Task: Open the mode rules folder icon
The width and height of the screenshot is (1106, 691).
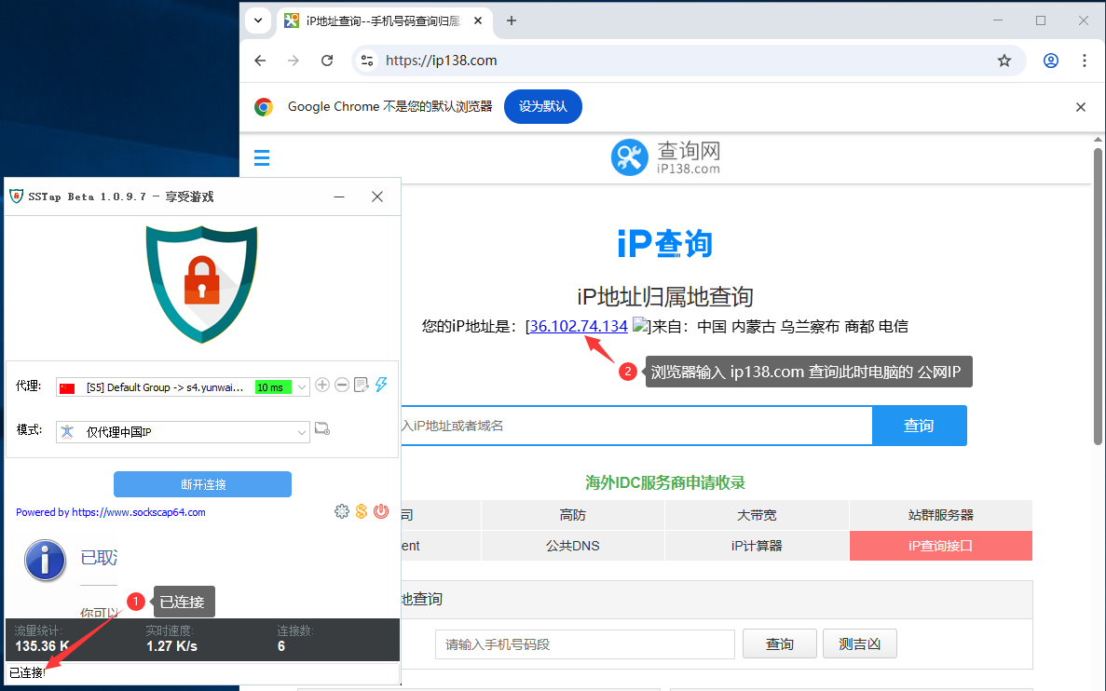Action: pos(322,429)
